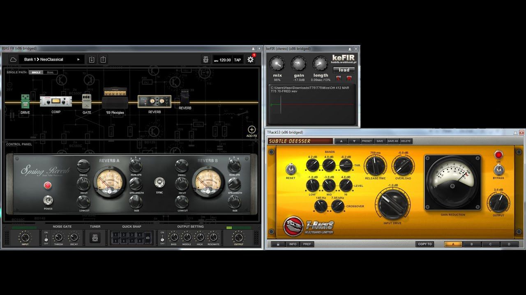The image size is (526, 295).
Task: Click the keFIR mix knob
Action: (277, 64)
